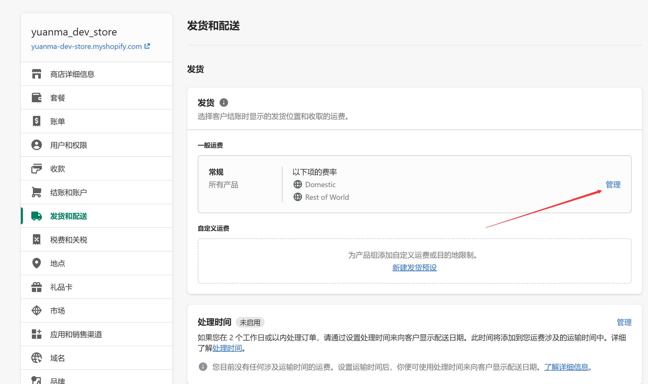This screenshot has width=648, height=384.
Task: Click 新建发货预设 link
Action: click(414, 268)
